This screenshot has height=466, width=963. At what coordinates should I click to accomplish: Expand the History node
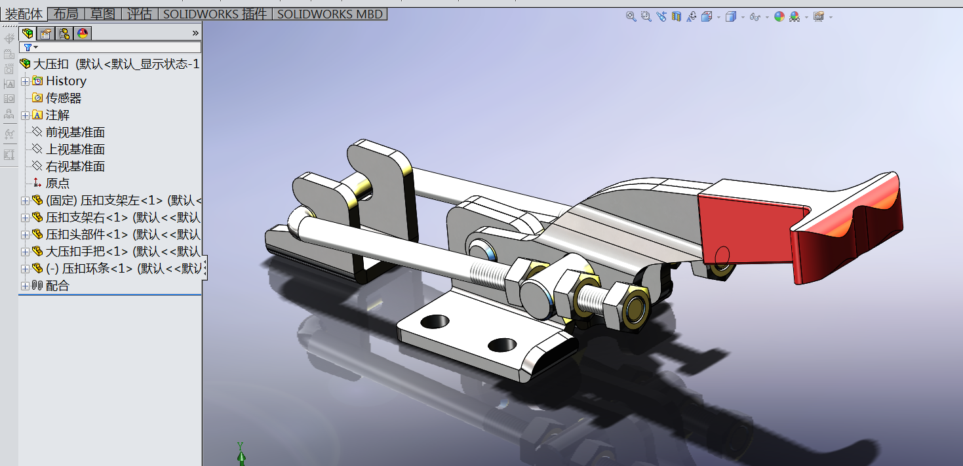point(25,81)
